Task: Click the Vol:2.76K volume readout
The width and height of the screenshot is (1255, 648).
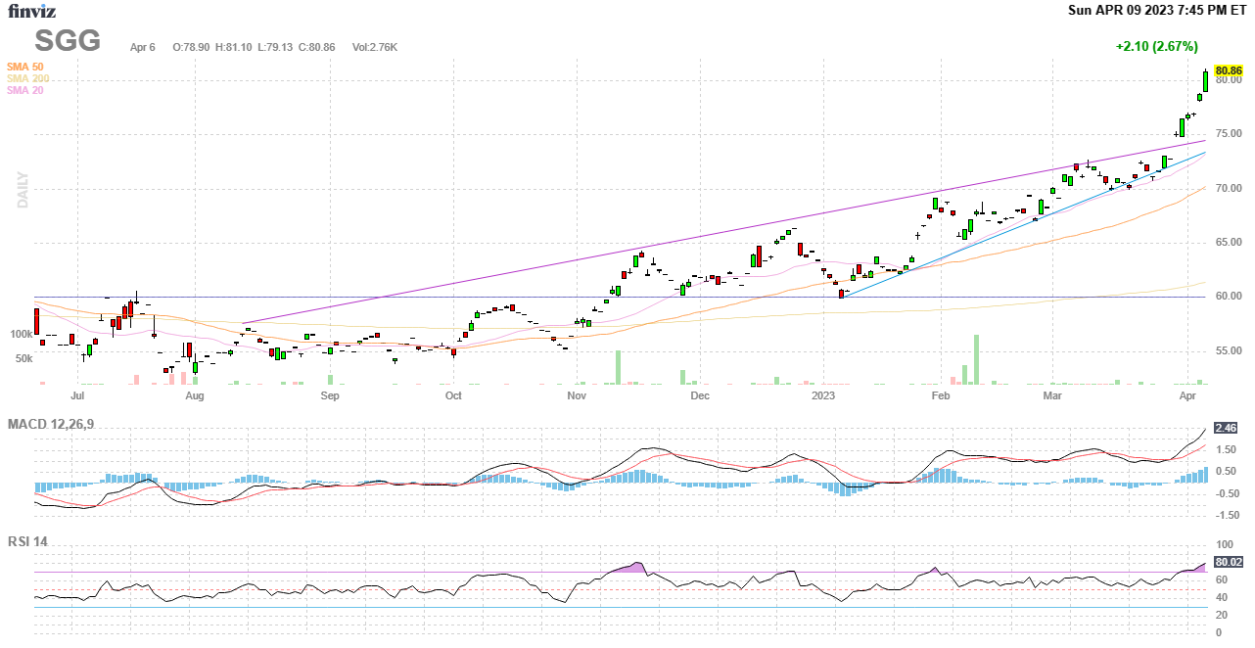Action: [x=375, y=46]
